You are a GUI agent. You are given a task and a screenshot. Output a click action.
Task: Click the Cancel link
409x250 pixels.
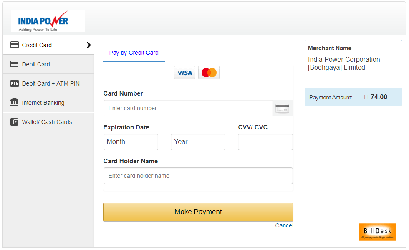[284, 225]
